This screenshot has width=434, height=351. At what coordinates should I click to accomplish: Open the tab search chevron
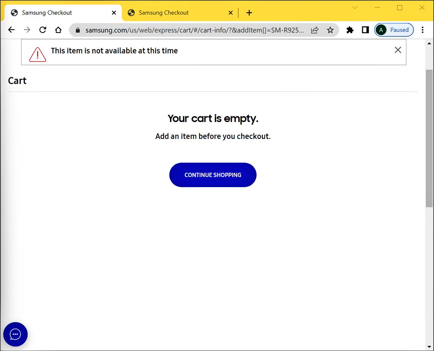coord(355,8)
